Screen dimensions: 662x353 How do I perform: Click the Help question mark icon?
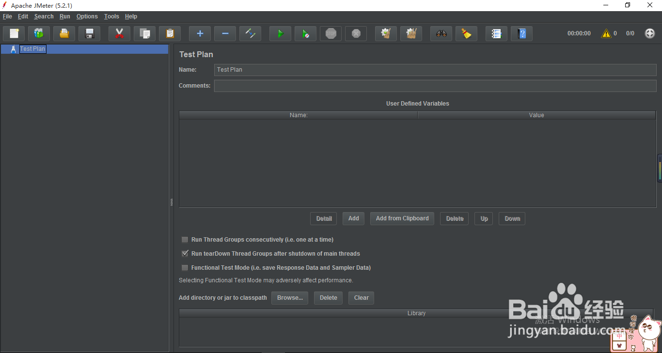(522, 33)
